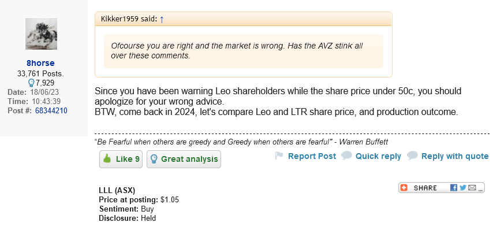
Task: Mark post as Great analysis
Action: point(184,159)
